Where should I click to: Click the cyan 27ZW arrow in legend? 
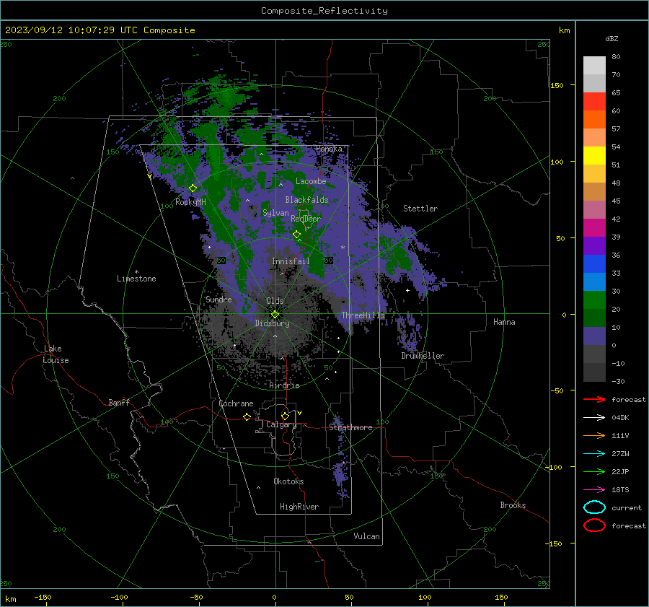(594, 454)
